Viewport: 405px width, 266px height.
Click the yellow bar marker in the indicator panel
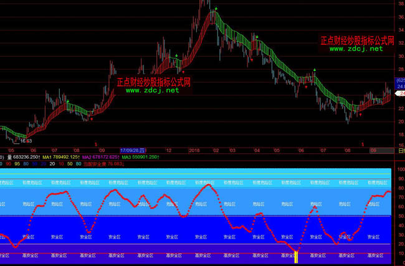[x=296, y=256]
